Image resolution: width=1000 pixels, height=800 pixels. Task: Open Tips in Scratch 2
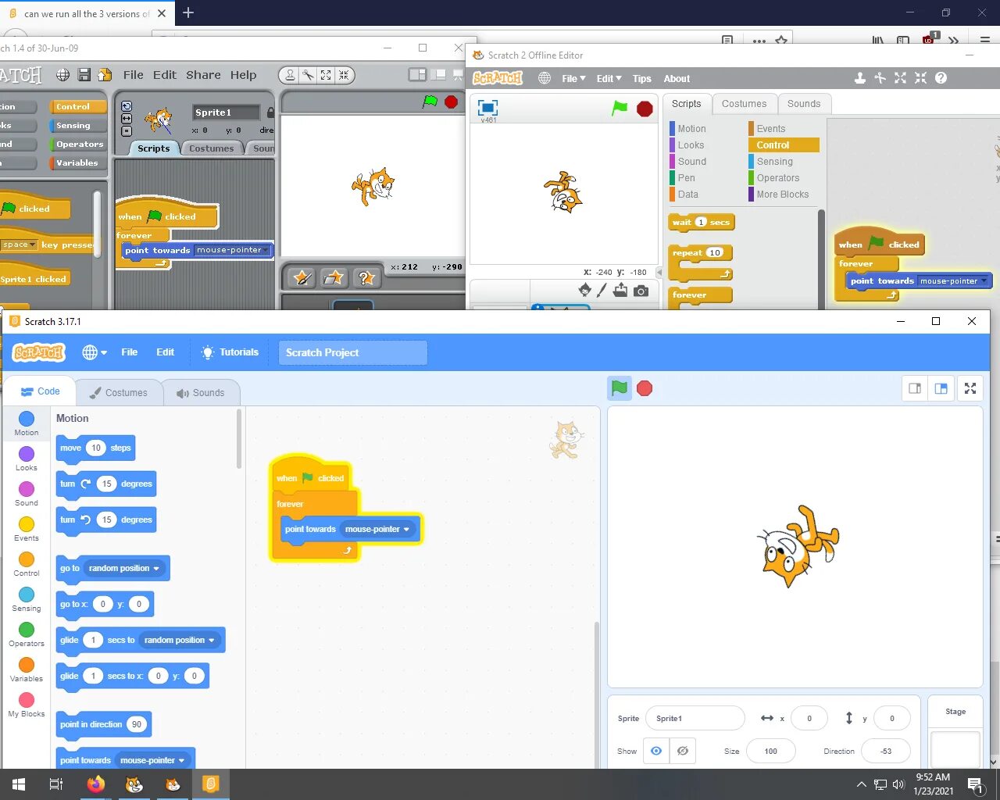coord(642,79)
